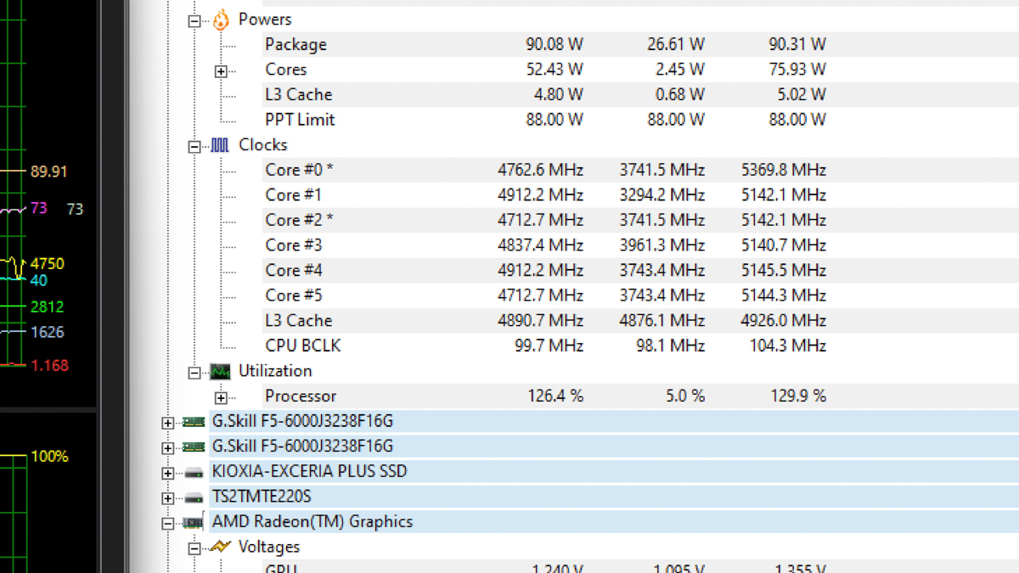Image resolution: width=1019 pixels, height=573 pixels.
Task: Click the Utilization graph icon
Action: pyautogui.click(x=220, y=371)
